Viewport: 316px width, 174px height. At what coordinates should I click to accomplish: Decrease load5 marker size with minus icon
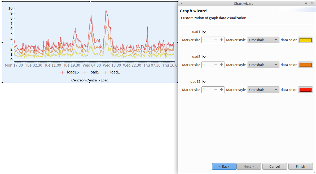(216, 65)
